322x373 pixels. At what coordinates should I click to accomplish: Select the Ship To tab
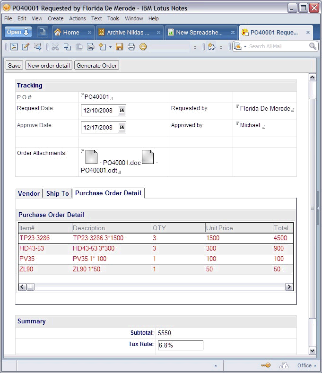(58, 193)
